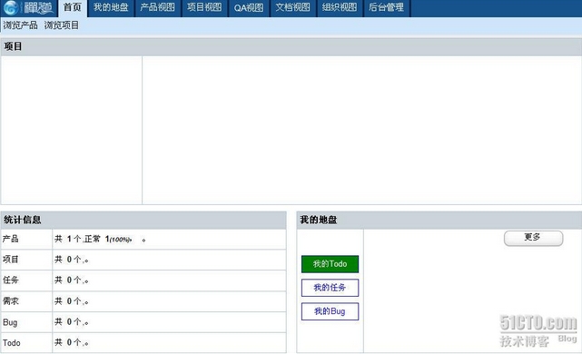Open the 我的任务 button

330,288
